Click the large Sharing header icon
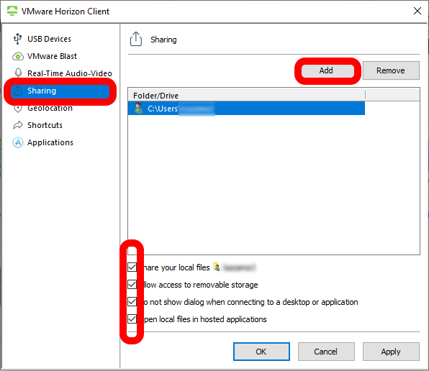 pyautogui.click(x=136, y=39)
